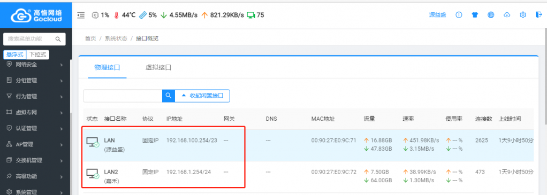Click connection count 2625

[481, 141]
